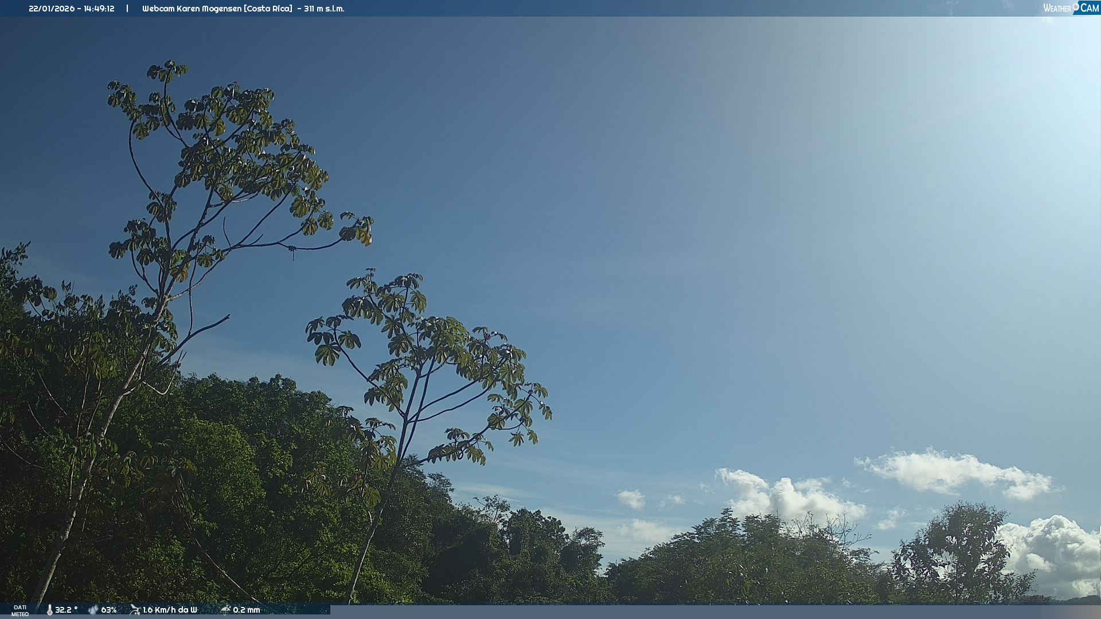Click the humidity water droplets icon

[93, 610]
